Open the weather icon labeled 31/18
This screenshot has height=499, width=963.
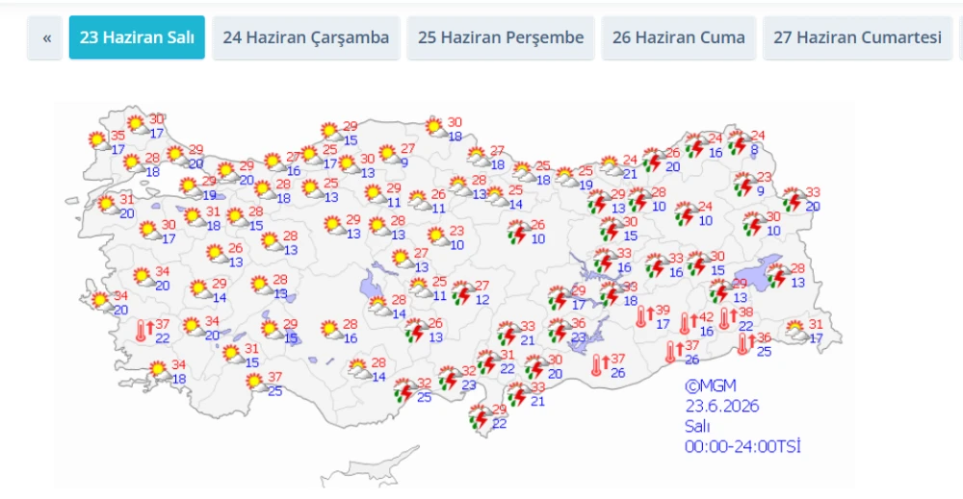tap(195, 217)
